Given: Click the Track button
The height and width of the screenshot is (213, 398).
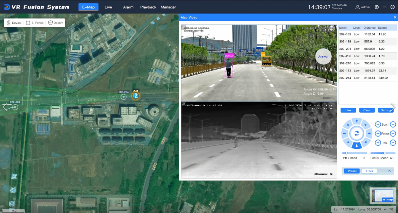Looking at the screenshot, I should (x=369, y=171).
